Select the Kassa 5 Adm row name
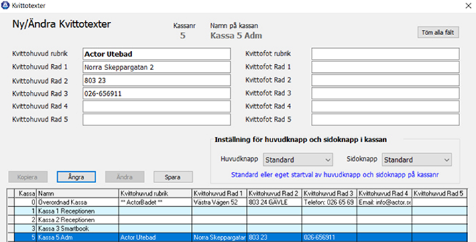This screenshot has height=242, width=476. pyautogui.click(x=78, y=237)
